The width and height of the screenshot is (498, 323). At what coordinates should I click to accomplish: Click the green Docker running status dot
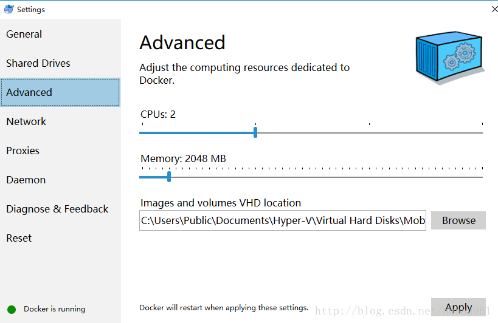[x=12, y=309]
